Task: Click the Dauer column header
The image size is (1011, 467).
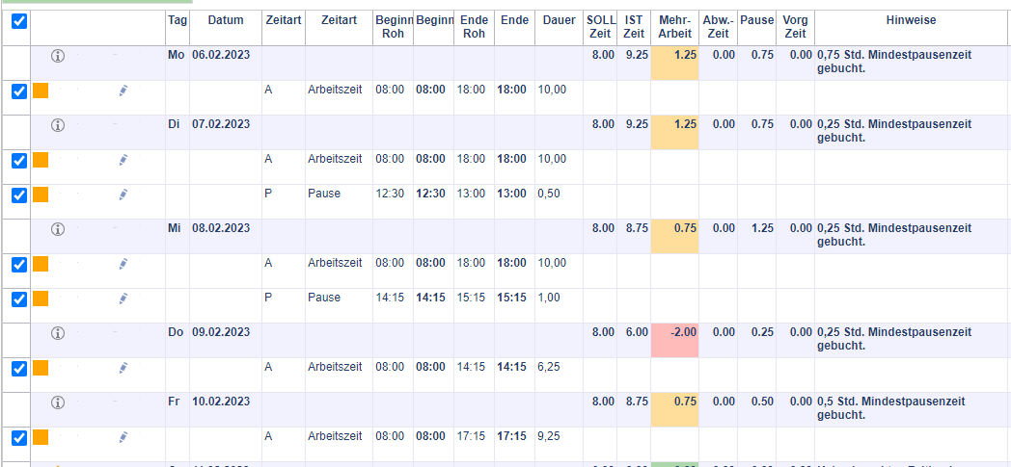Action: click(x=559, y=21)
